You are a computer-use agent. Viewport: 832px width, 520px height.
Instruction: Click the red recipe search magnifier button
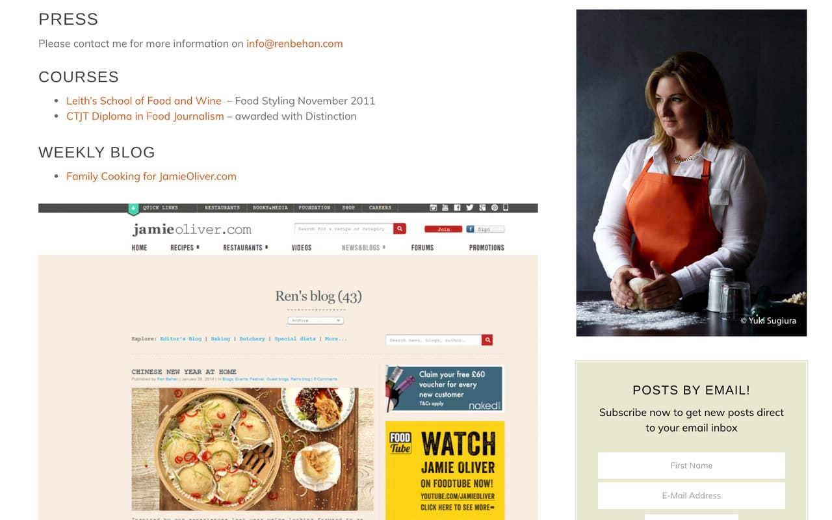click(x=400, y=229)
